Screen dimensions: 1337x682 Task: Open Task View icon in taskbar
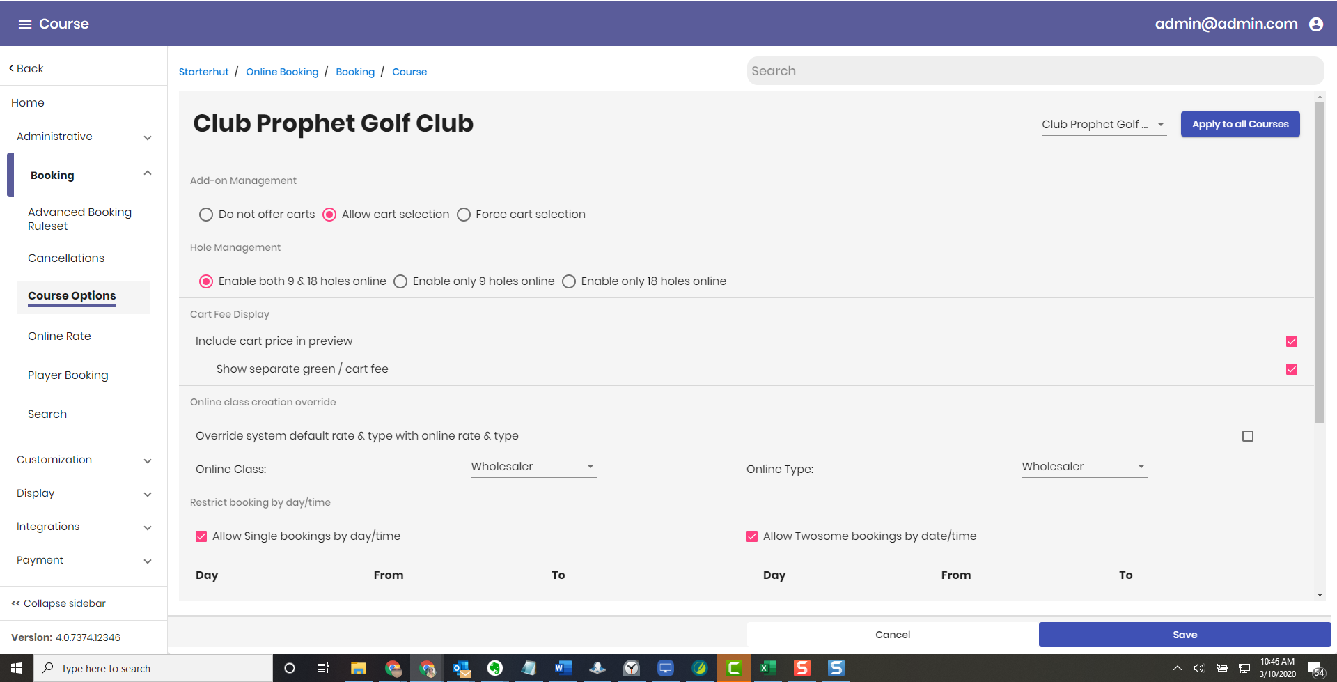(x=323, y=669)
